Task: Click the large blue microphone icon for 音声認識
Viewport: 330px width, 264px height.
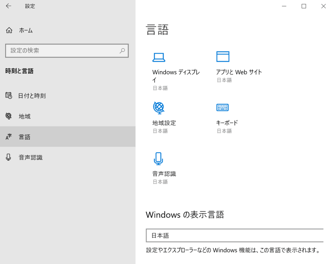Action: click(158, 158)
